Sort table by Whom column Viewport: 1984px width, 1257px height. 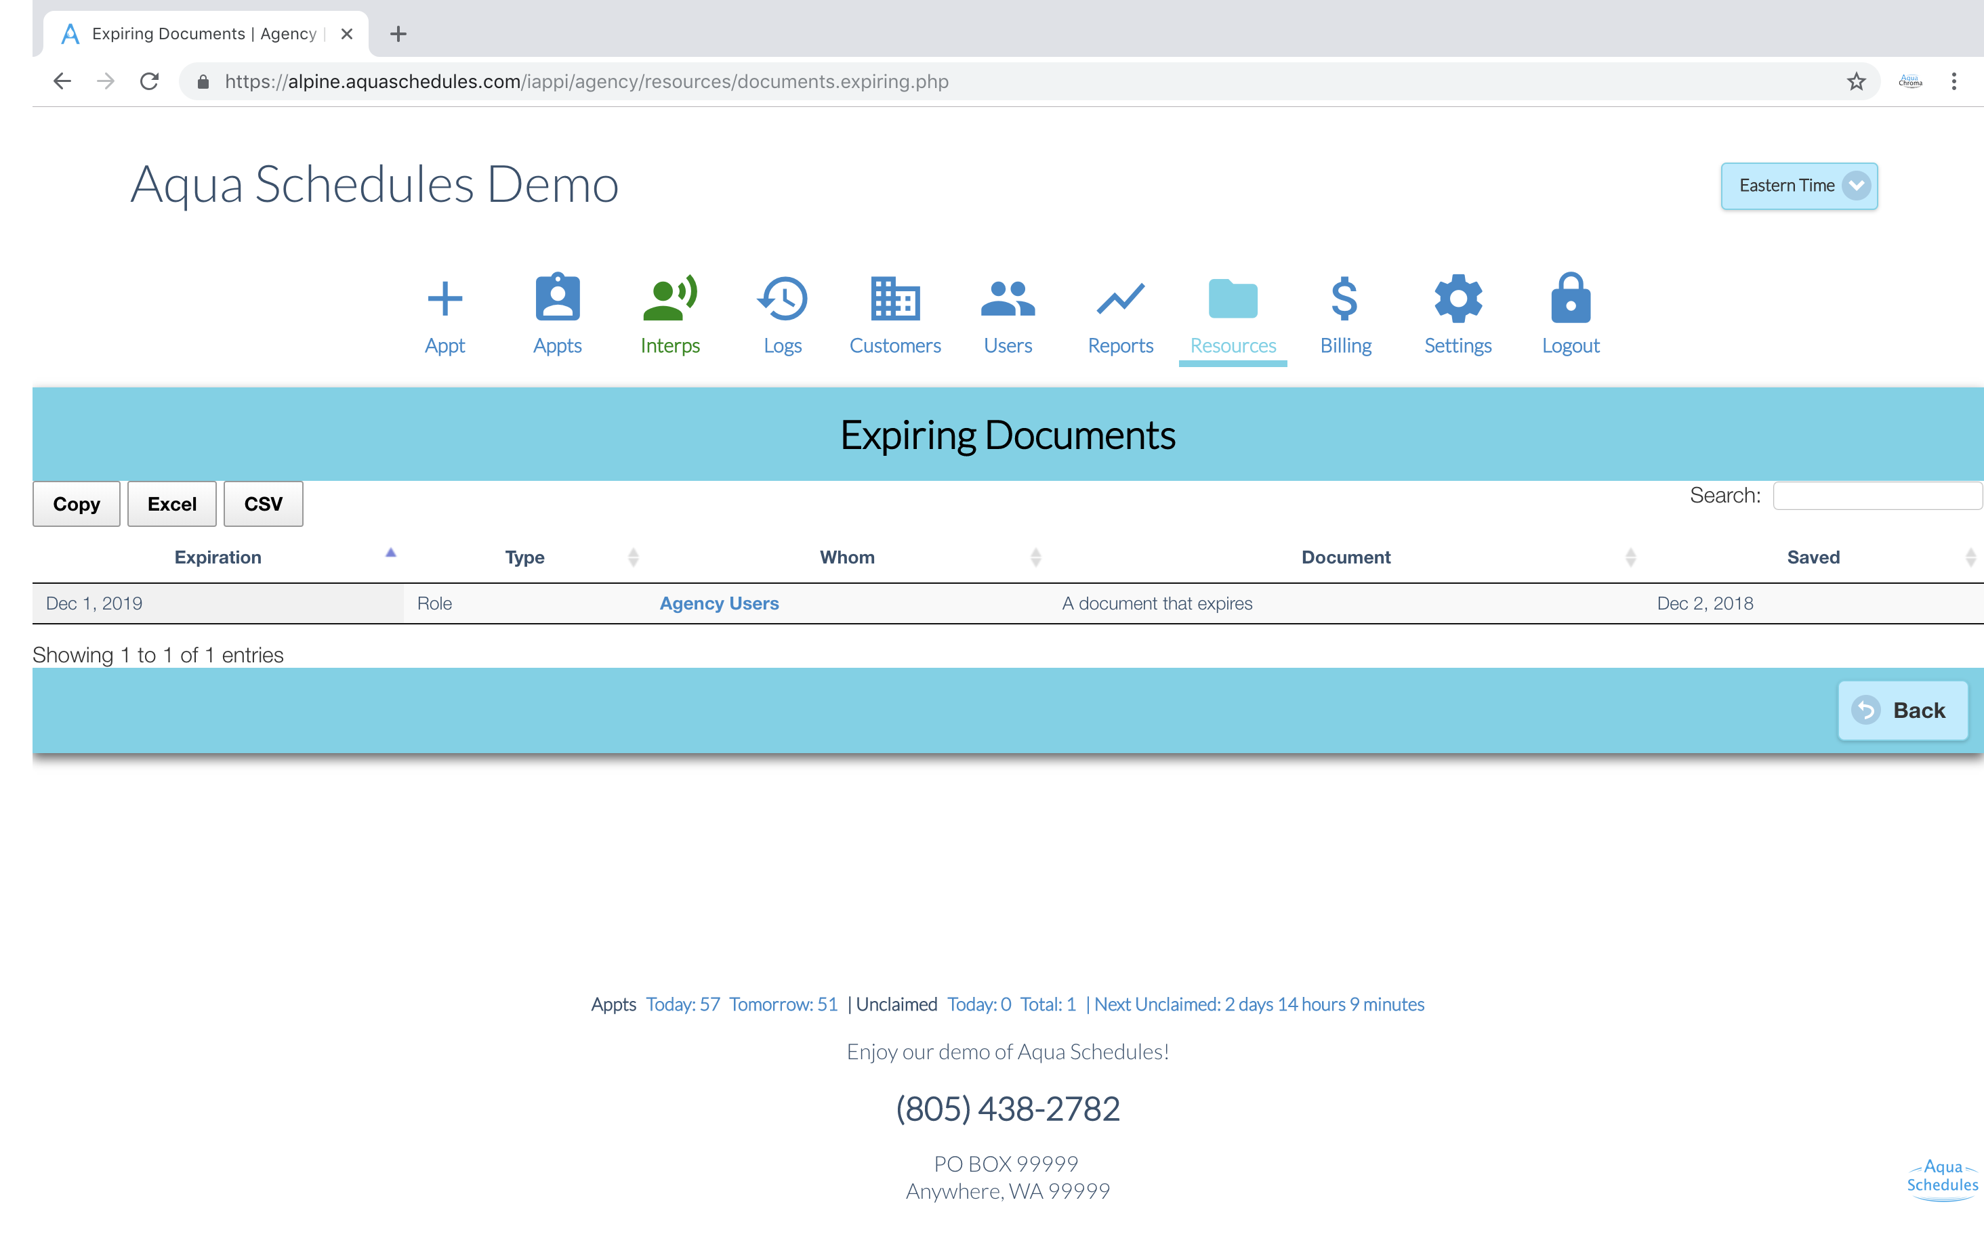coord(847,557)
